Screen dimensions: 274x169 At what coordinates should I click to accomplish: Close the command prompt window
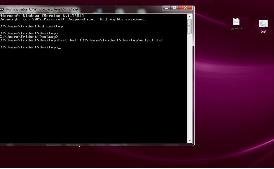click(x=185, y=8)
